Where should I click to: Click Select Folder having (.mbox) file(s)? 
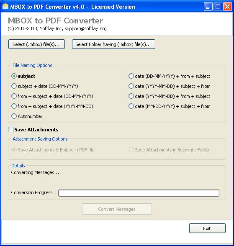point(113,44)
